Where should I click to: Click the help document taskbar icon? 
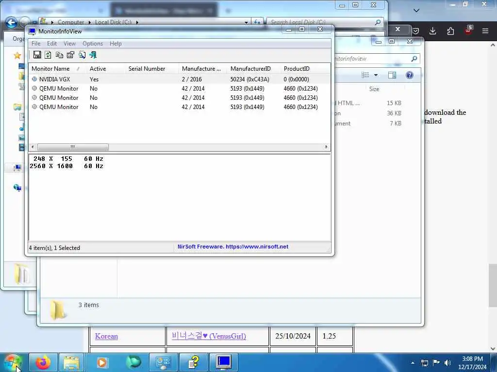click(193, 362)
